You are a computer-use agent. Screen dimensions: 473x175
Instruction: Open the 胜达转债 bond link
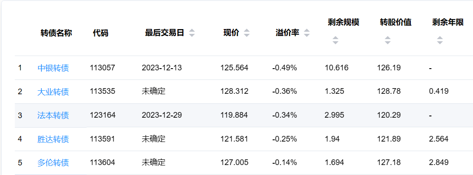click(x=53, y=139)
